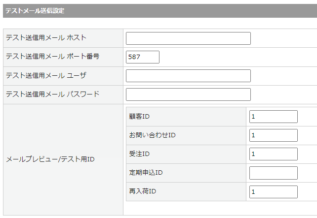Screen dimensions: 317x218
Task: Click the テスト送信用メール ホスト input field
Action: point(188,38)
